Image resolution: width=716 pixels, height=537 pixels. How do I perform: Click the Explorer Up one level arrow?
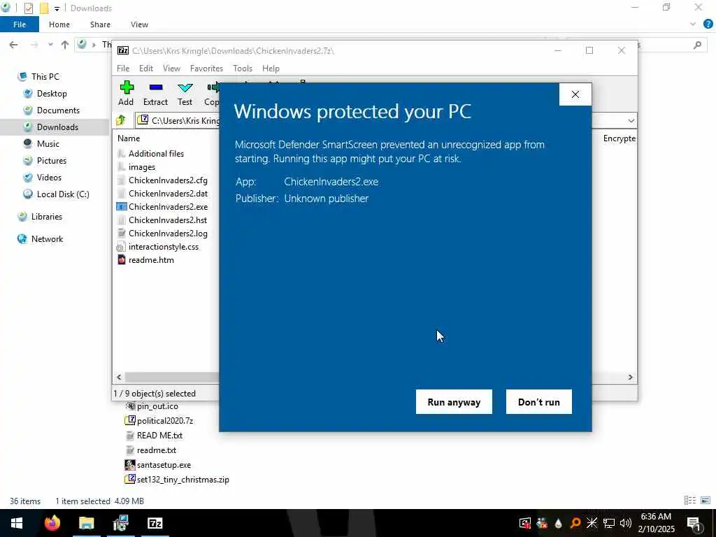click(x=65, y=44)
